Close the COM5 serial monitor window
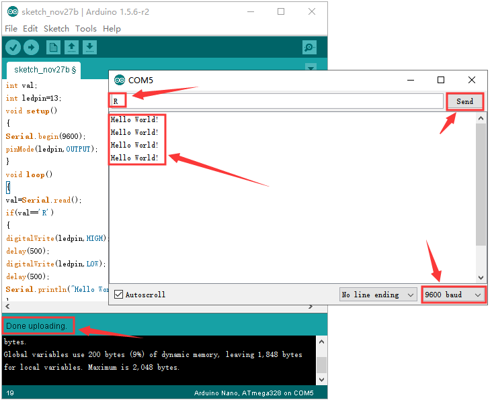This screenshot has height=404, width=492. click(472, 80)
